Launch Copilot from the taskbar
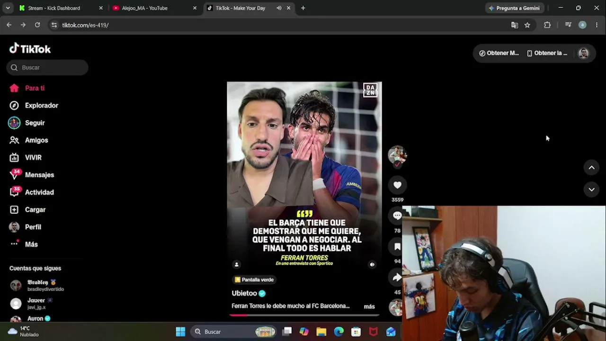606x341 pixels. 304,332
